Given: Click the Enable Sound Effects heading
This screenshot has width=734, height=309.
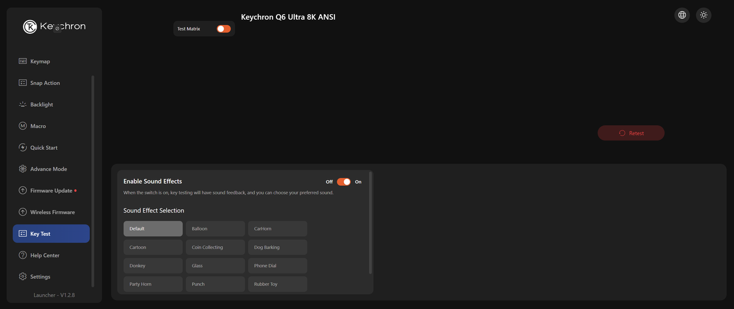Looking at the screenshot, I should click(153, 181).
